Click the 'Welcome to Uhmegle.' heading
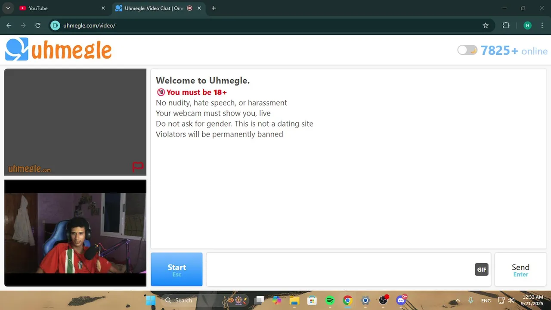551x310 pixels. (x=203, y=80)
